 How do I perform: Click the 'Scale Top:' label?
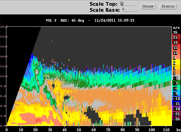103,4
